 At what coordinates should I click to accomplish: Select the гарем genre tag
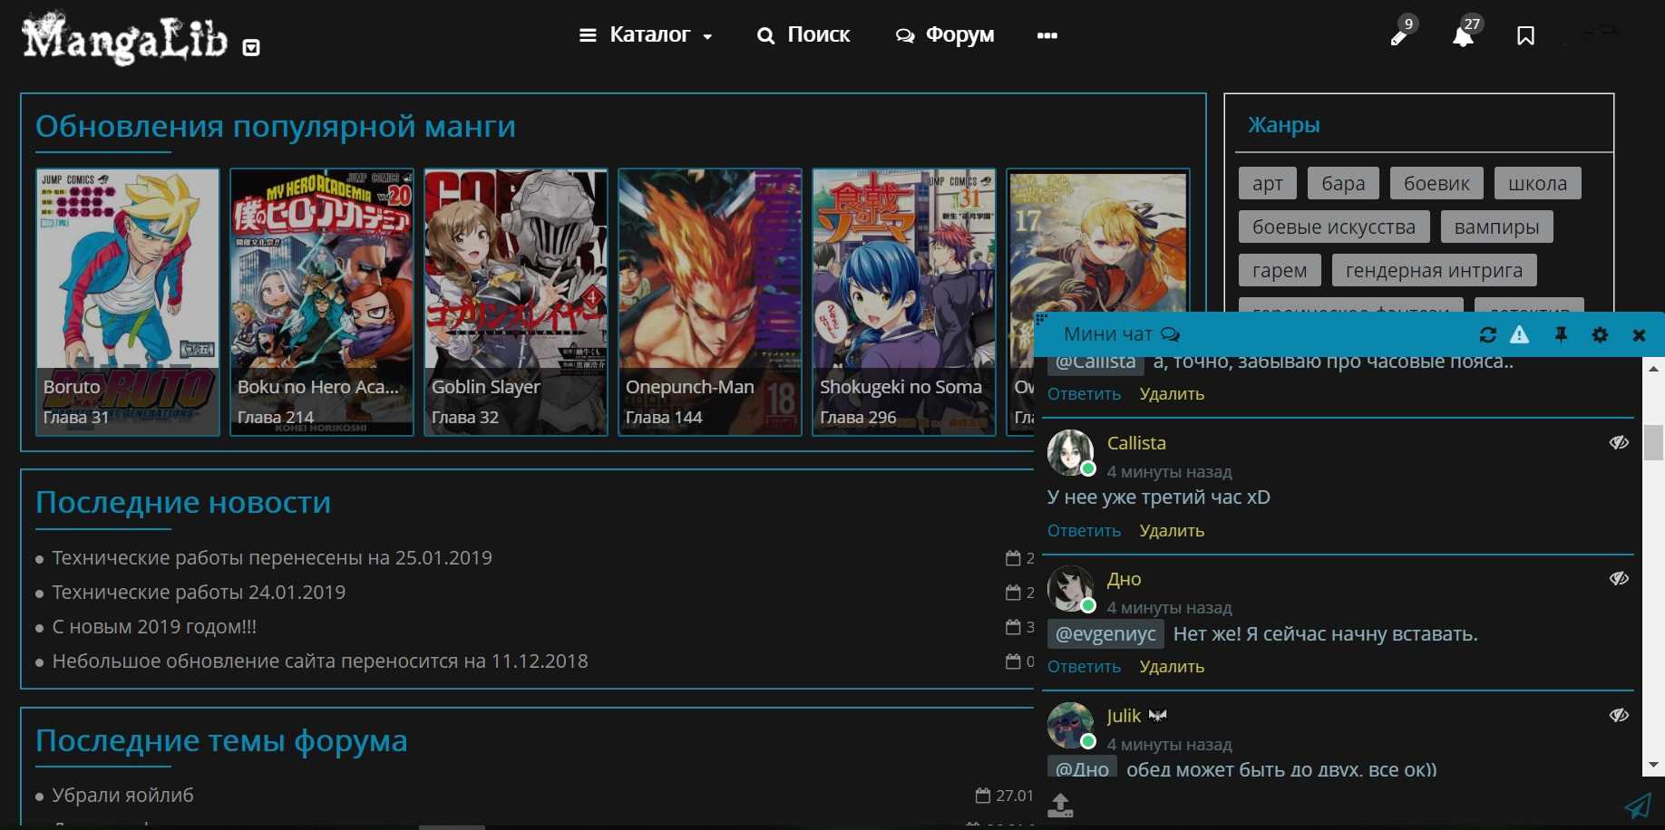(1280, 270)
